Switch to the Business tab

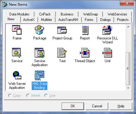pyautogui.click(x=67, y=14)
